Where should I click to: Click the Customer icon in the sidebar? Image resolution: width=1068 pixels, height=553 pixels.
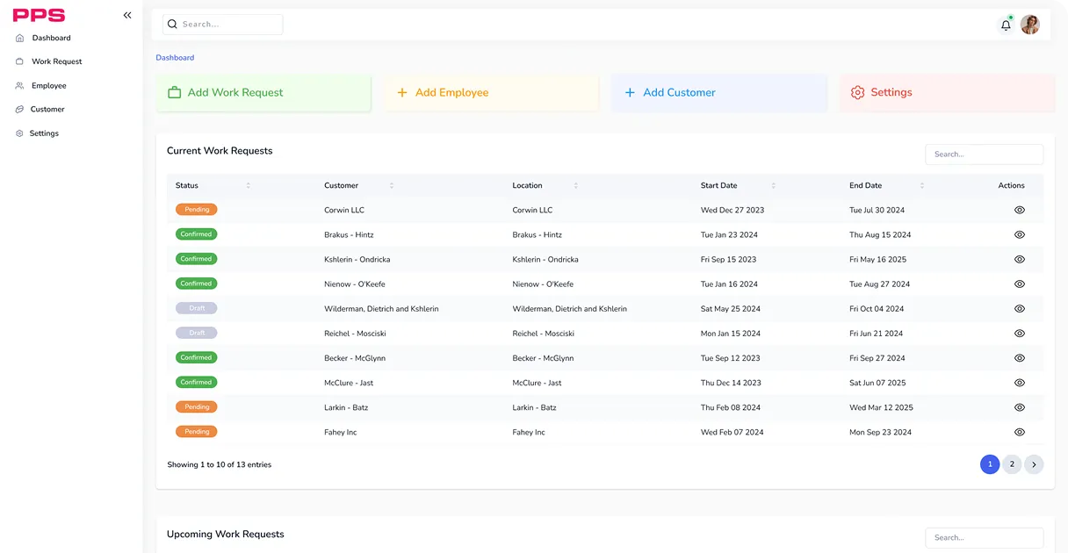tap(20, 110)
